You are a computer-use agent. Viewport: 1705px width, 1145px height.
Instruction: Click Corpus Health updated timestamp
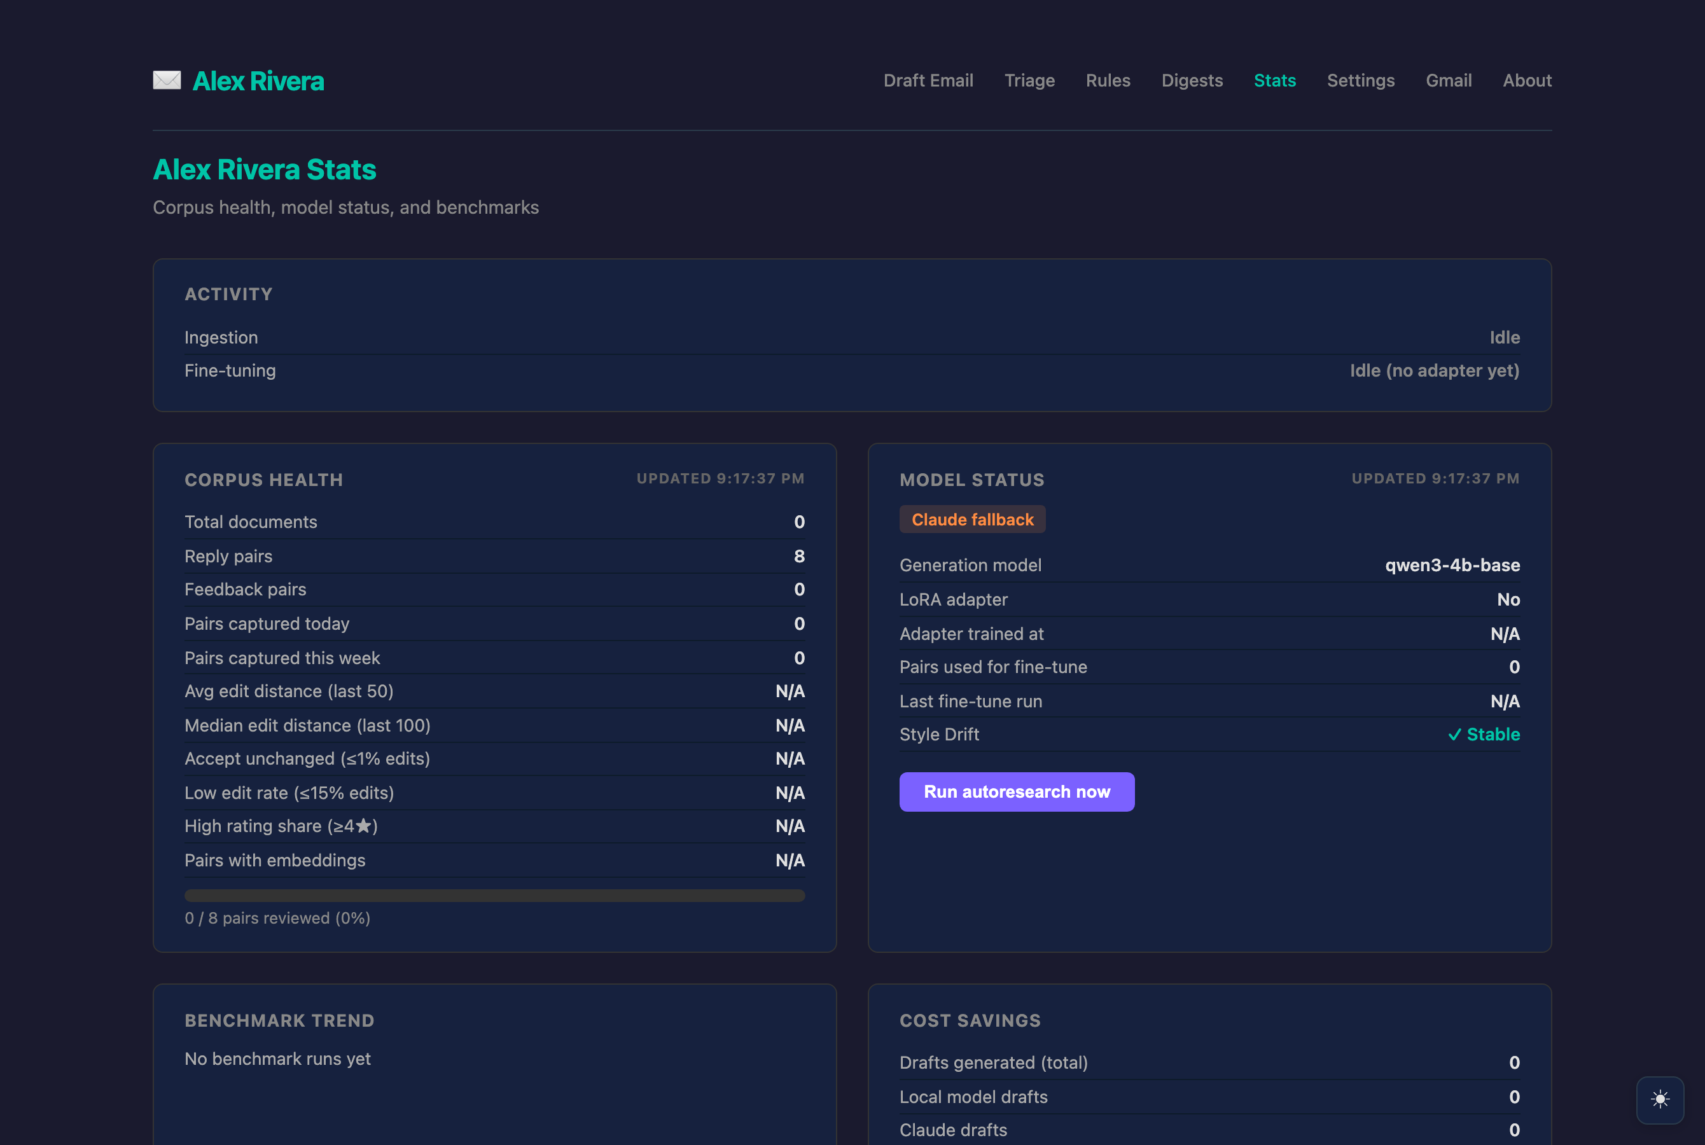(720, 478)
